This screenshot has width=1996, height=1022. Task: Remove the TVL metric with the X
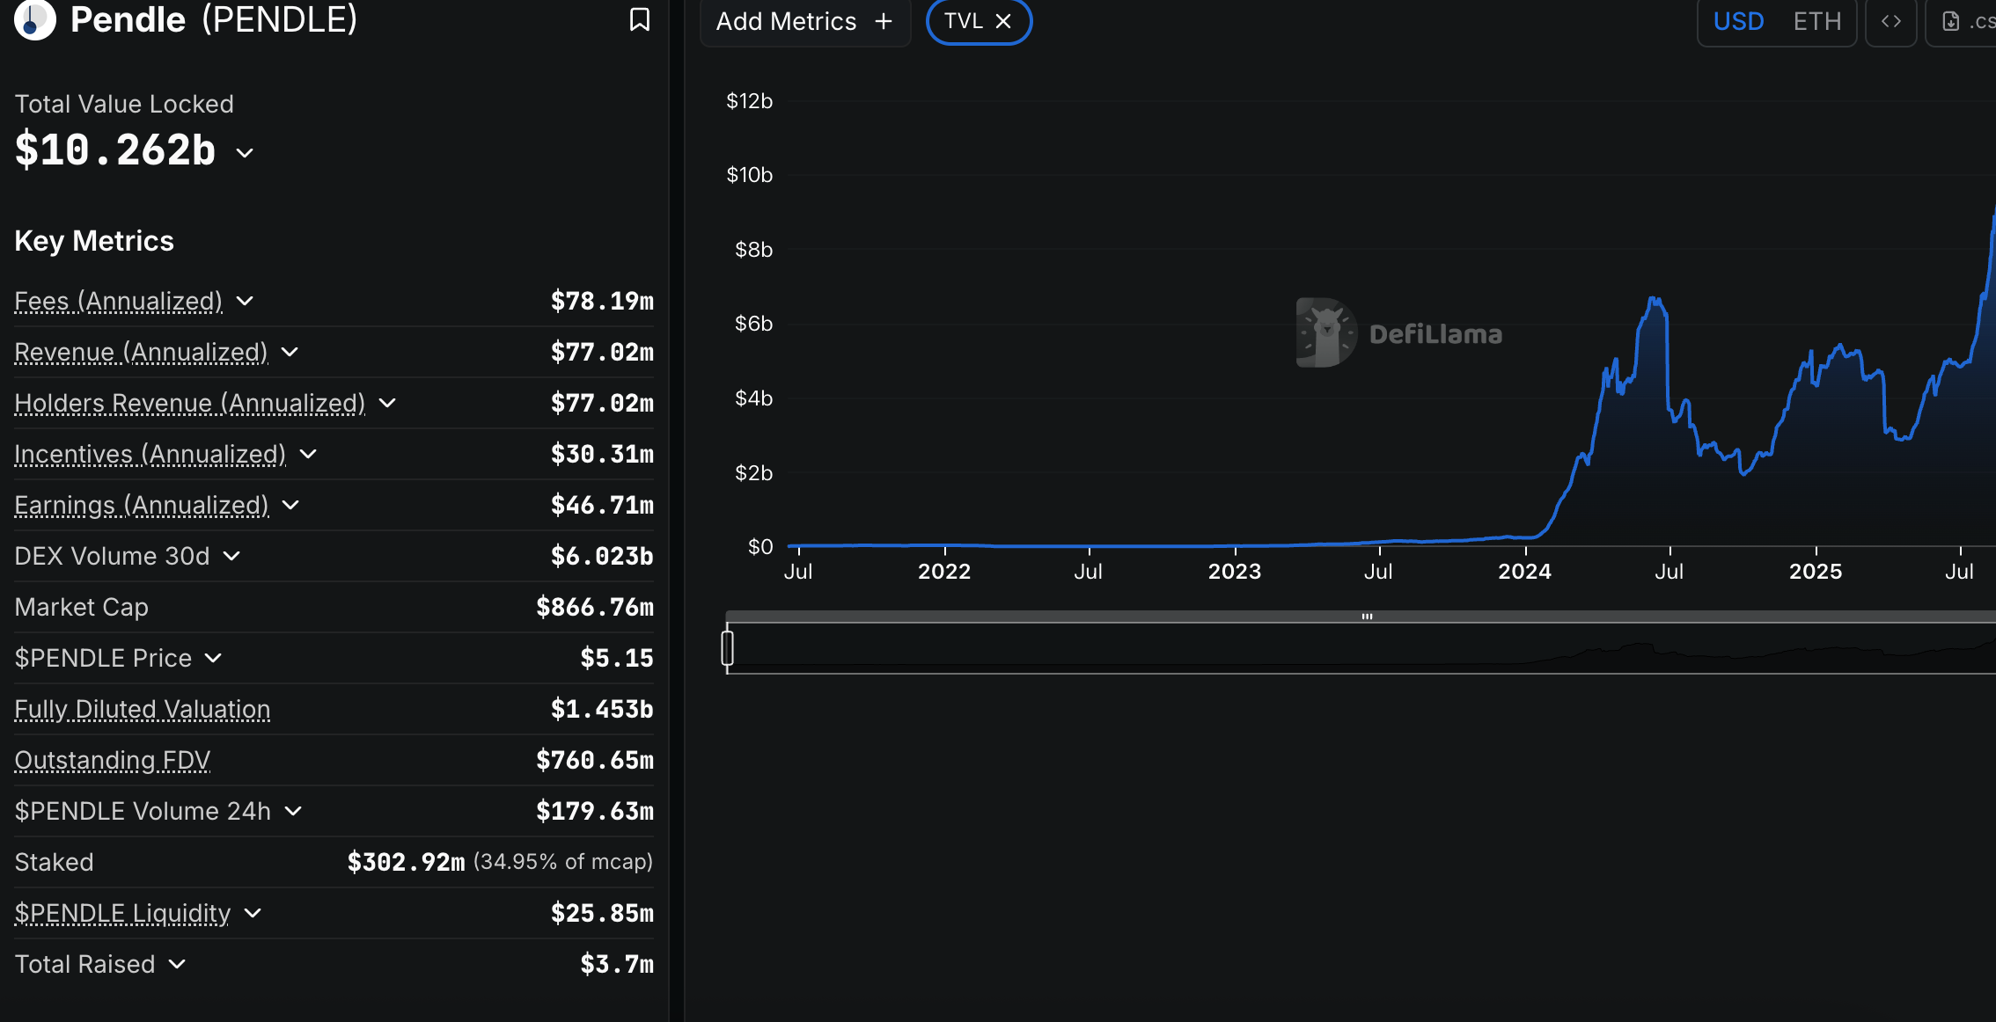coord(1003,21)
